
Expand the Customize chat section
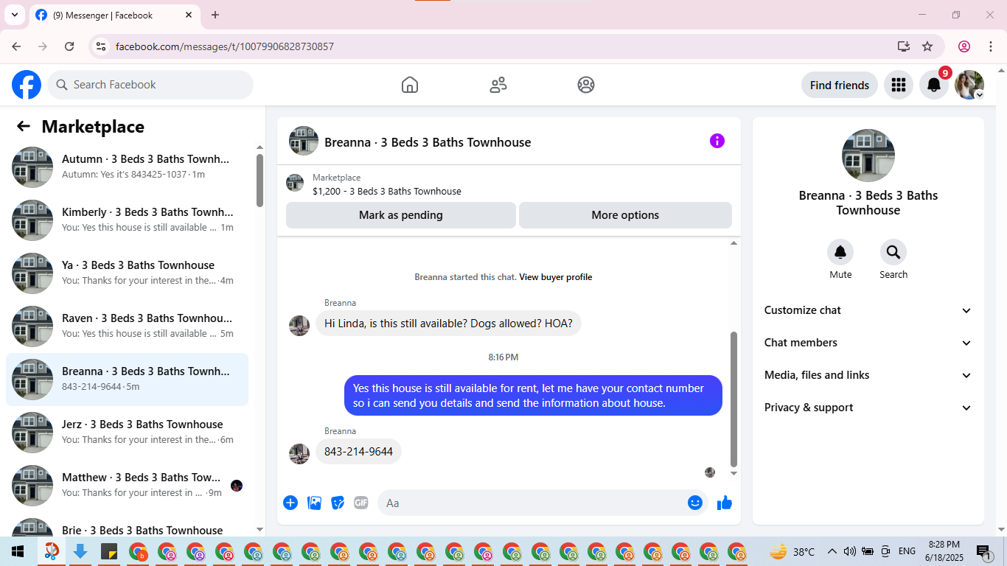pyautogui.click(x=868, y=310)
